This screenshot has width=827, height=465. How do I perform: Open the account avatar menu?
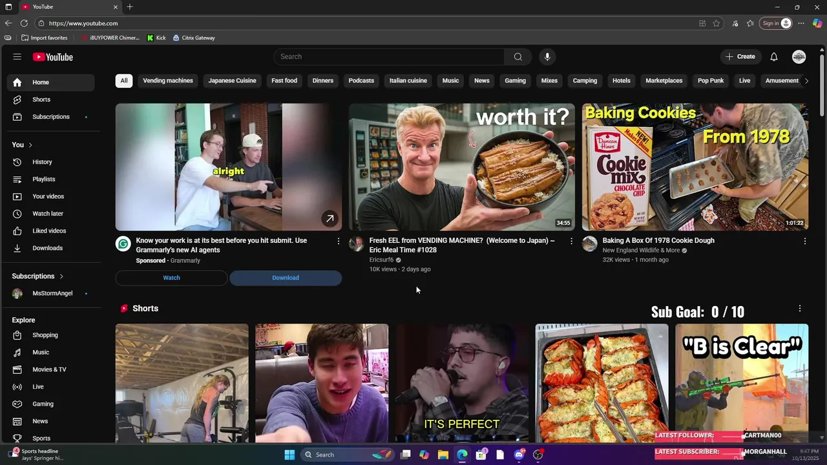799,57
